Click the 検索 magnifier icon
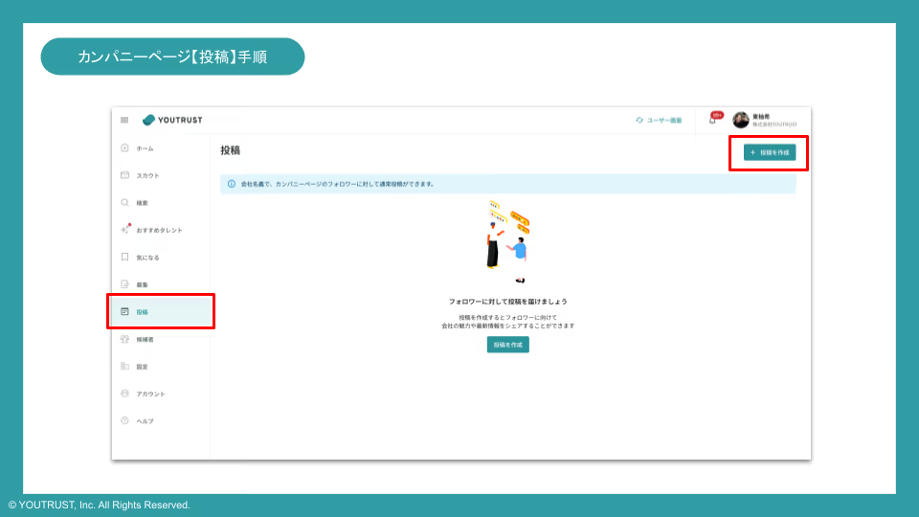The image size is (919, 517). tap(124, 203)
